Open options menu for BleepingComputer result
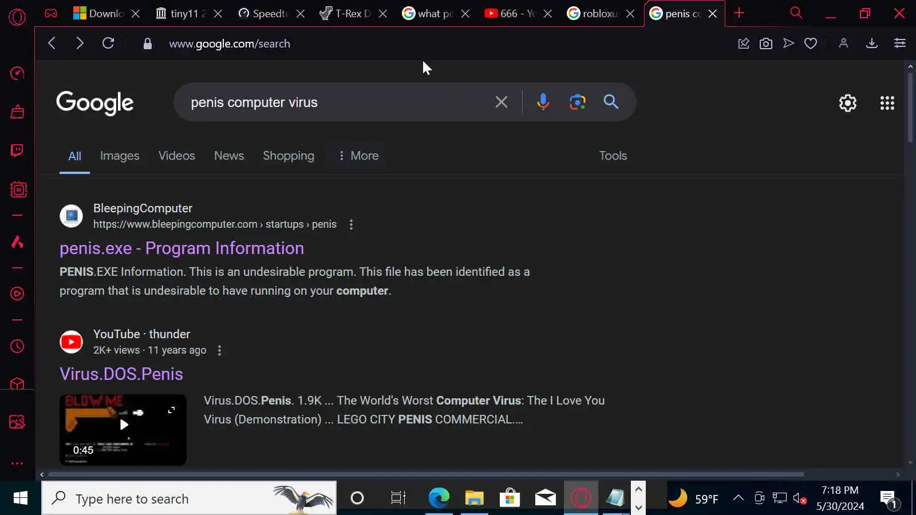The height and width of the screenshot is (515, 916). [x=351, y=225]
